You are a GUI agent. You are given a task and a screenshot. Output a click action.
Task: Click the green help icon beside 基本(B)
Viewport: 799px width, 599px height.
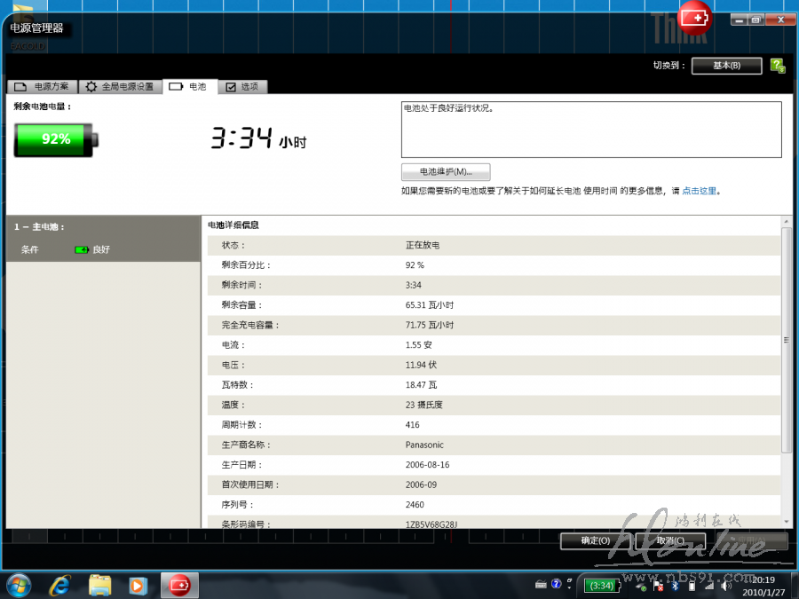[x=778, y=66]
